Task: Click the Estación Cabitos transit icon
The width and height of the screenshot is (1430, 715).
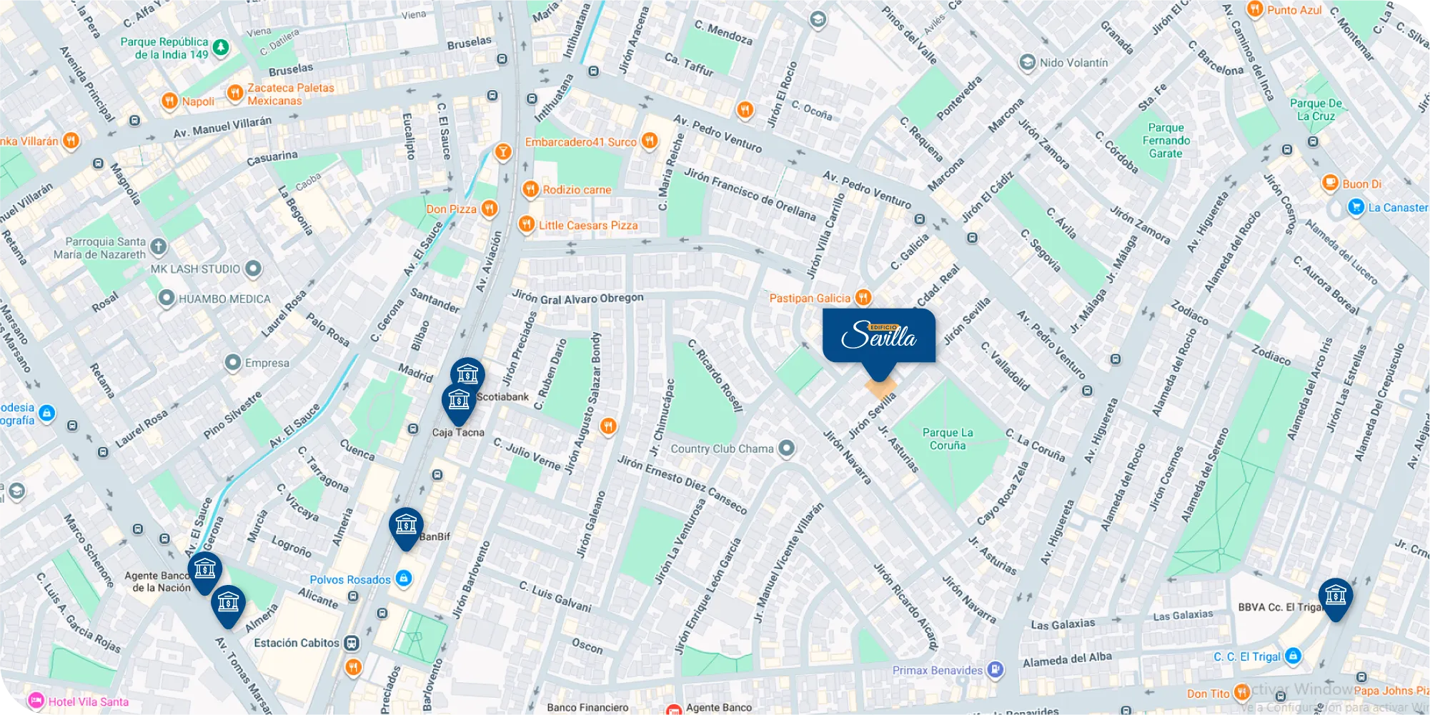Action: point(351,643)
